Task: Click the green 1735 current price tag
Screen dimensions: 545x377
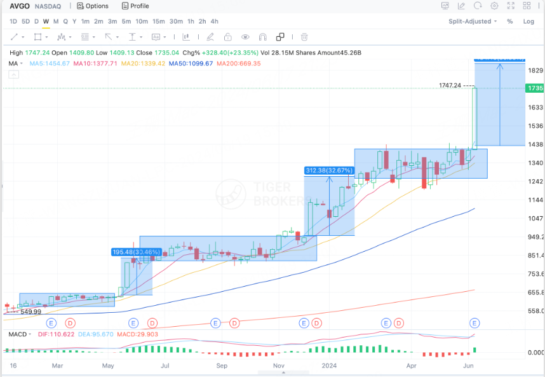Action: 535,88
